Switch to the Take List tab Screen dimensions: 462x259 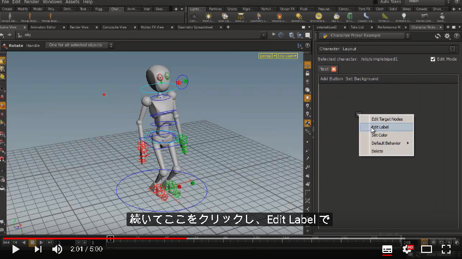pyautogui.click(x=357, y=27)
